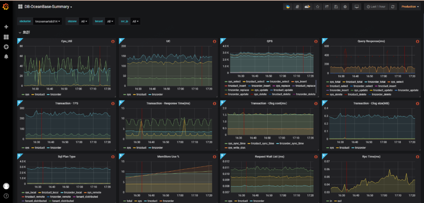Click the book icon in top toolbar
This screenshot has height=203, width=424.
click(x=298, y=7)
